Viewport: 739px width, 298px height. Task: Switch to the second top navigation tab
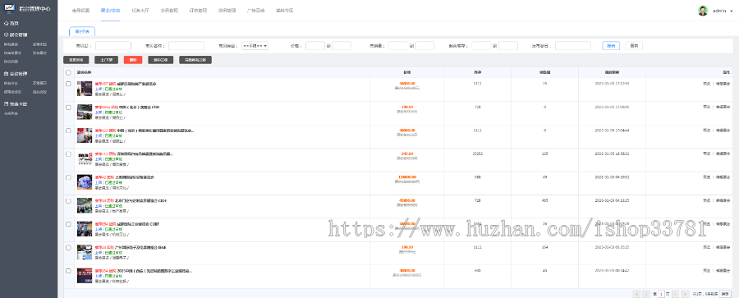click(x=110, y=11)
